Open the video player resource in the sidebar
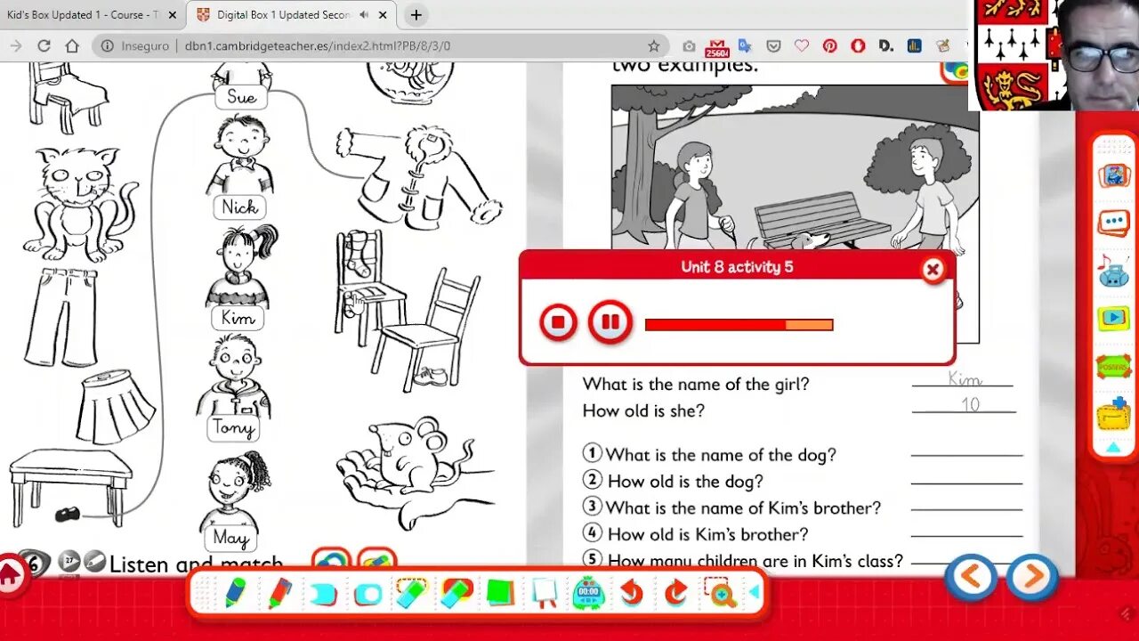The width and height of the screenshot is (1139, 641). 1113,318
